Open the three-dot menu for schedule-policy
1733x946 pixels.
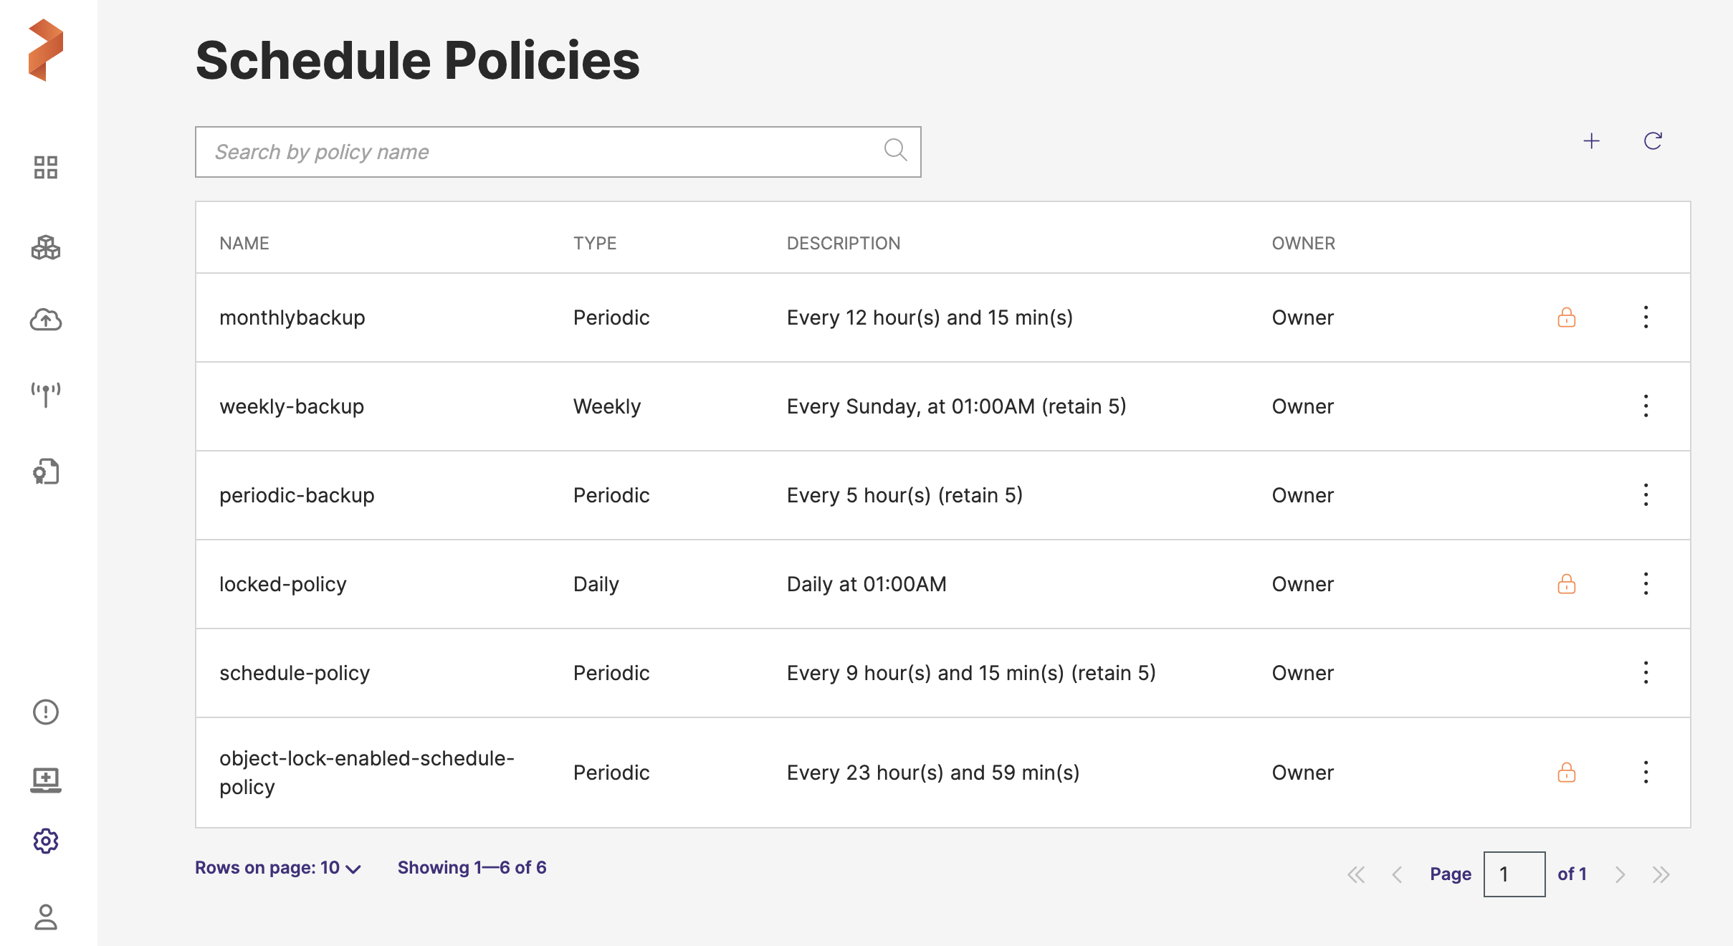[x=1646, y=673]
